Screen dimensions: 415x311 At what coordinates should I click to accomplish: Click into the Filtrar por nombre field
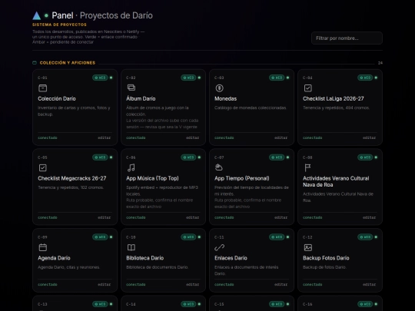click(x=347, y=38)
